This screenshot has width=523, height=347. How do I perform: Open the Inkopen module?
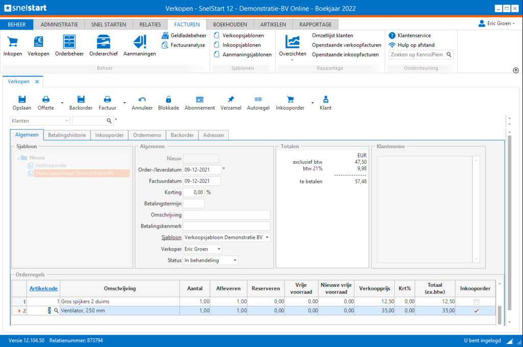pyautogui.click(x=12, y=45)
